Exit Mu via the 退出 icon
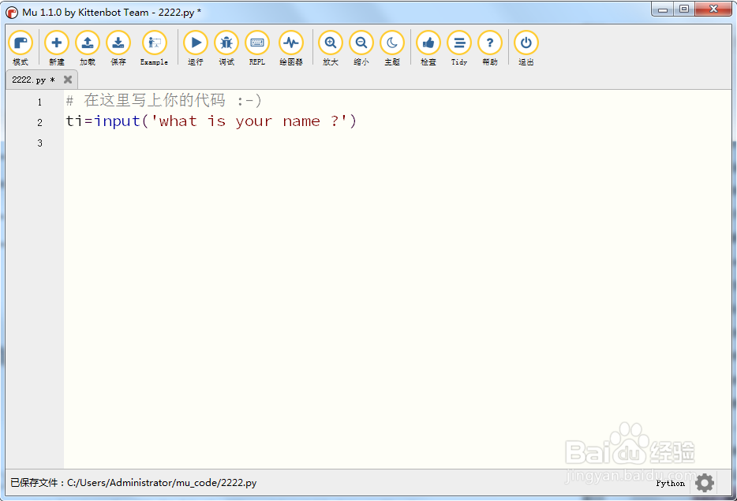Viewport: 737px width, 501px height. [x=526, y=43]
